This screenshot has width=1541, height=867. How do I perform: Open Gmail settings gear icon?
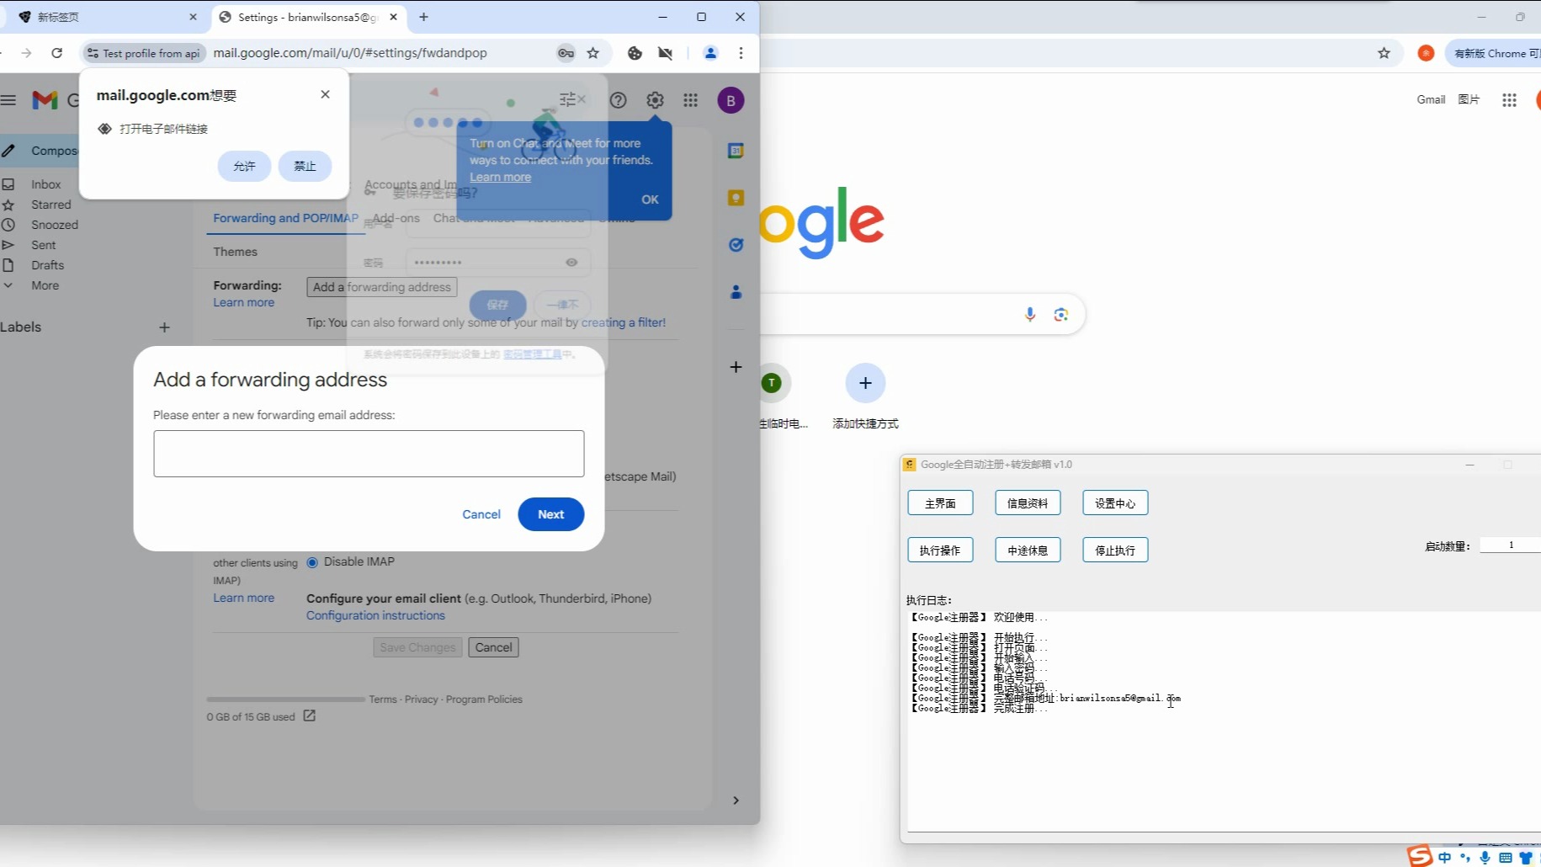pos(655,100)
